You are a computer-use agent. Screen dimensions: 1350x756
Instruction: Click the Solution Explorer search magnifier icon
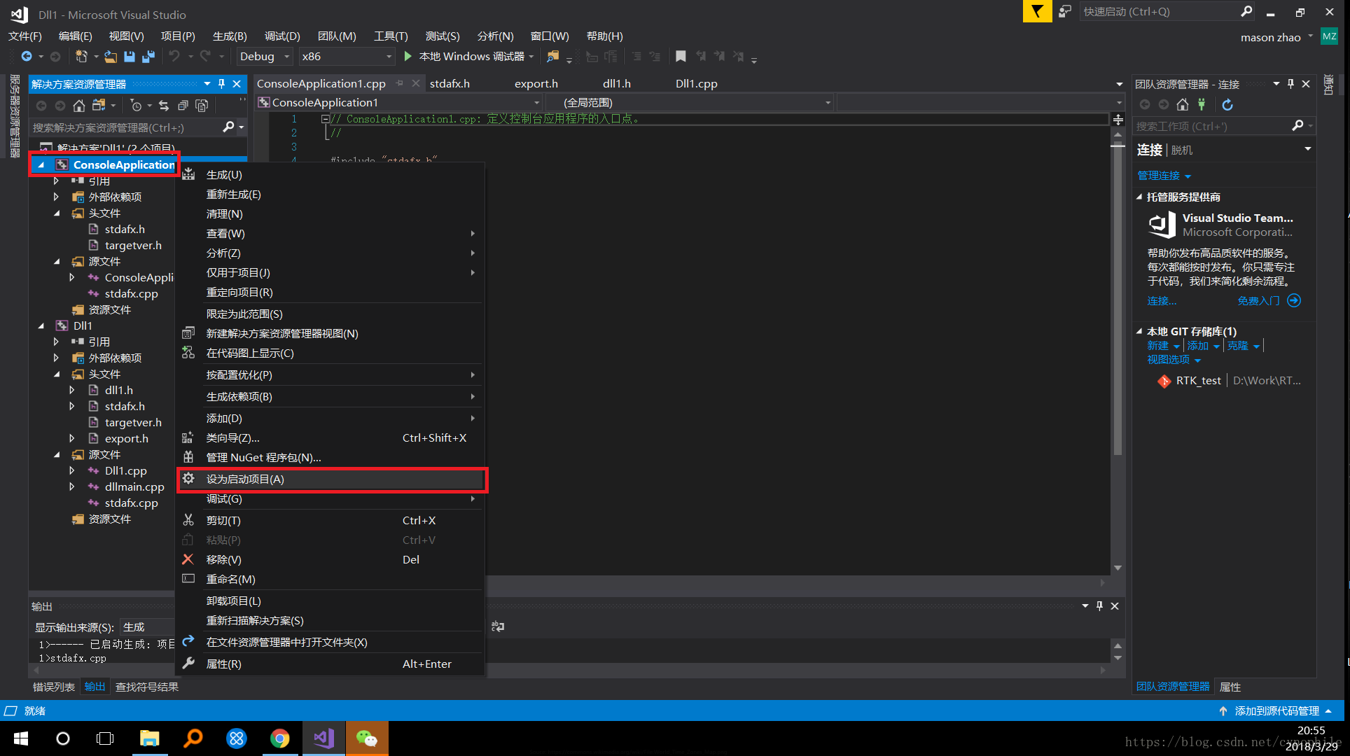click(228, 127)
